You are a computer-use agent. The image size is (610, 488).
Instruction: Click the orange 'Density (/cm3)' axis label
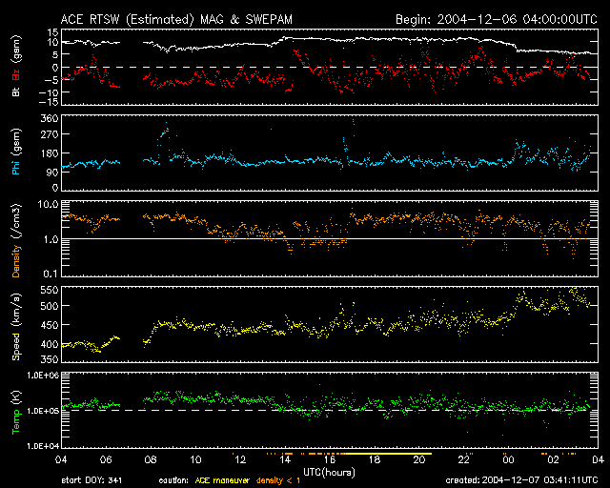pos(16,240)
